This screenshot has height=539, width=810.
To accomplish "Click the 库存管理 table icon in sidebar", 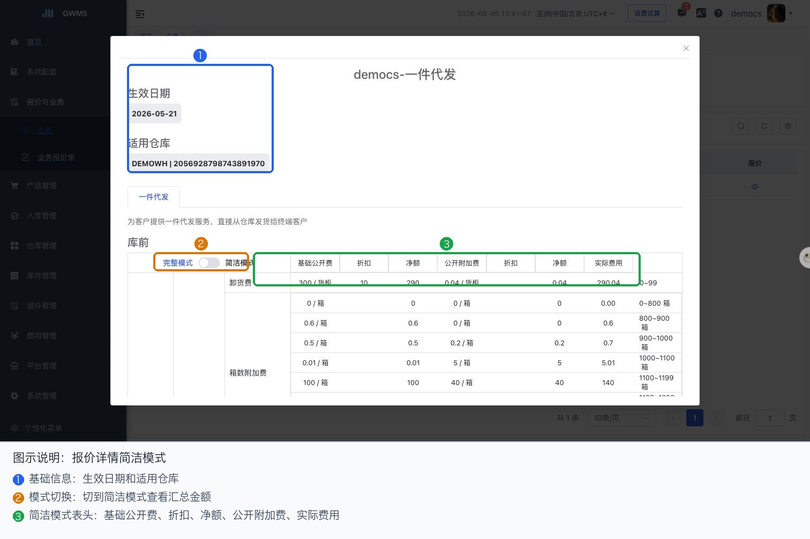I will click(x=14, y=276).
